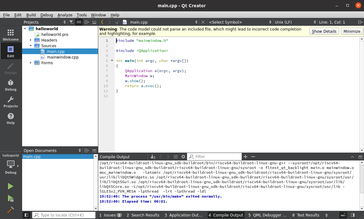The width and height of the screenshot is (364, 219).
Task: Open the Analyze menu
Action: (65, 15)
